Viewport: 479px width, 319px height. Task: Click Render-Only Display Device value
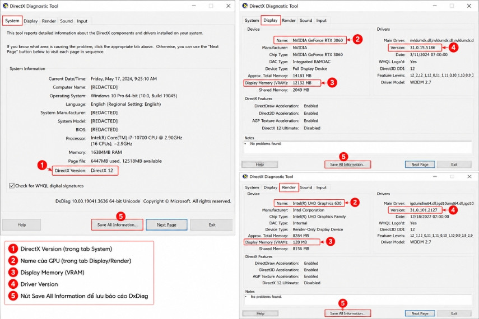[318, 229]
